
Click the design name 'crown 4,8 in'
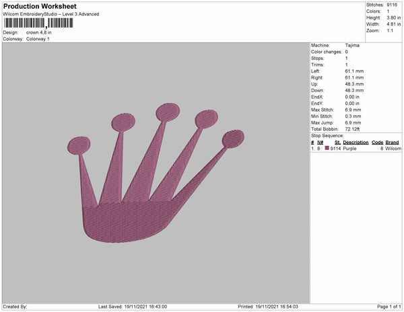38,32
